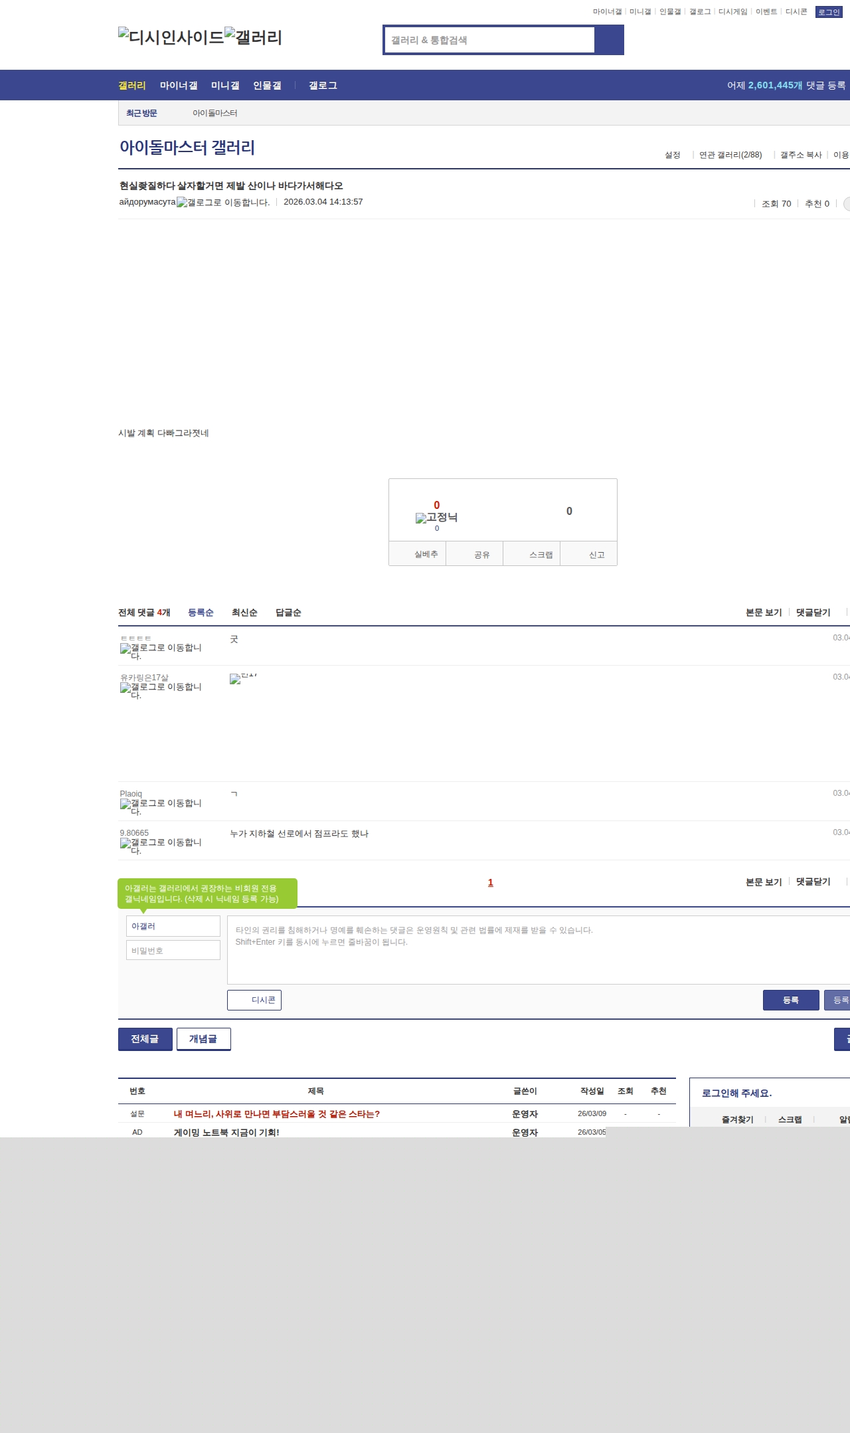Viewport: 850px width, 1433px height.
Task: Click commenter nickname 9.80665
Action: pyautogui.click(x=134, y=833)
